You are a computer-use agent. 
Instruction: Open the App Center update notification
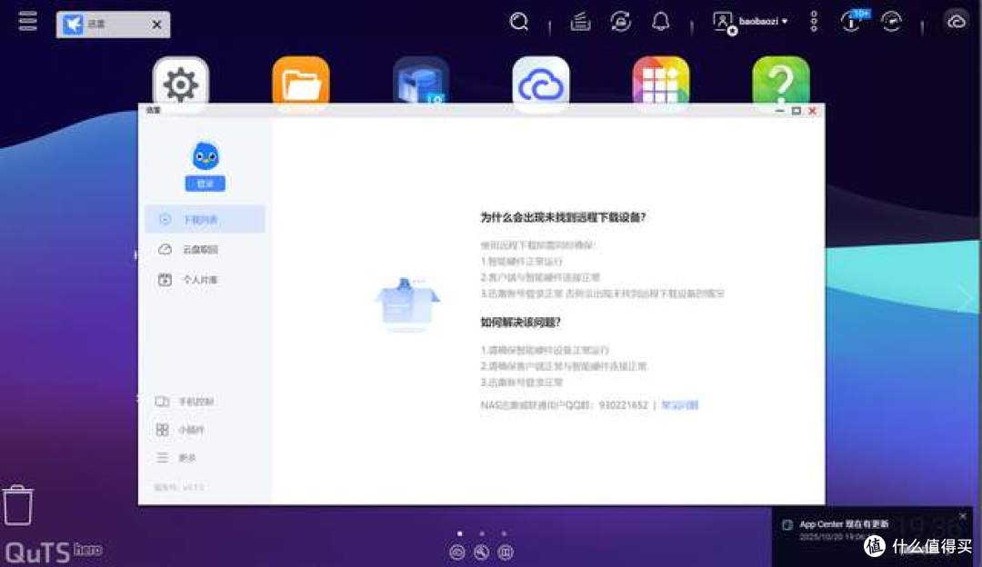844,524
